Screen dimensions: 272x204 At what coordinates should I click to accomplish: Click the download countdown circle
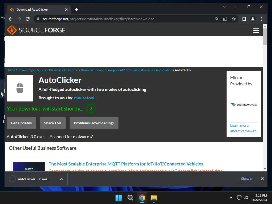click(x=91, y=108)
